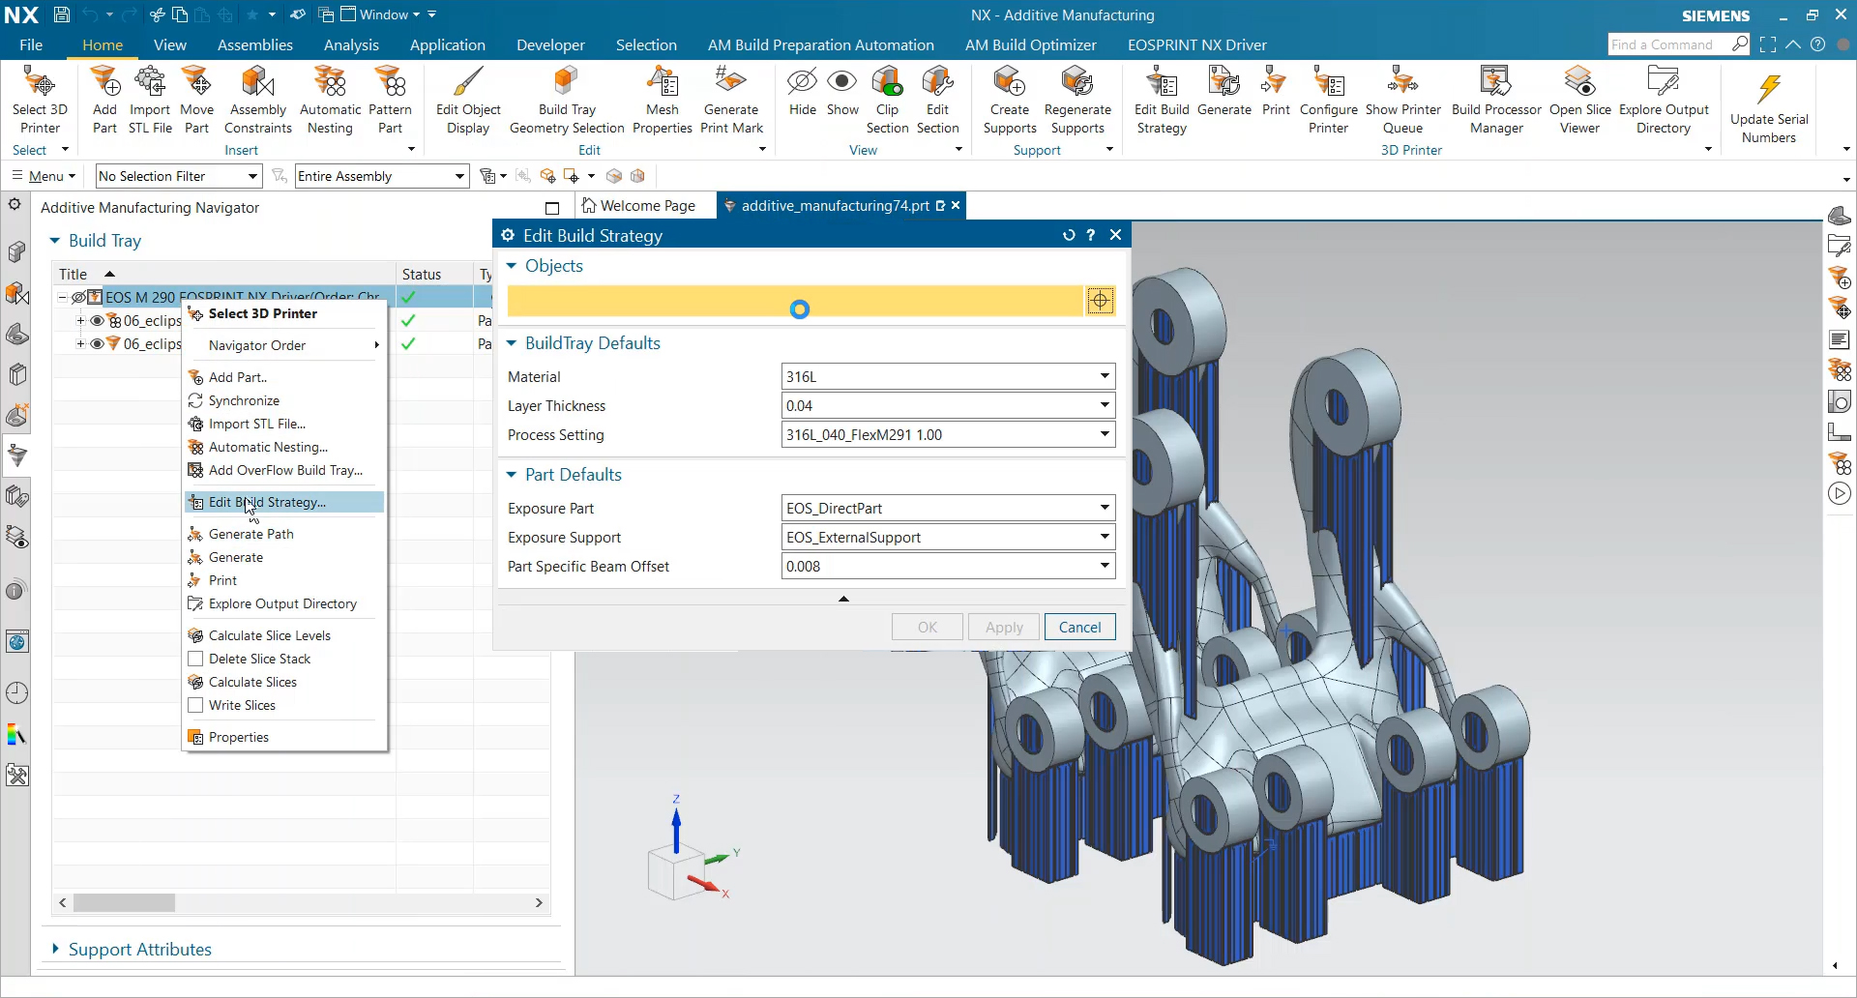The height and width of the screenshot is (998, 1857).
Task: Select the Create Supports tool
Action: coord(1009,97)
